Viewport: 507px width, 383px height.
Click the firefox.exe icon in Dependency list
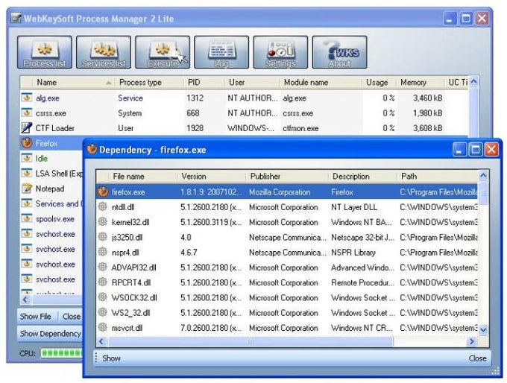click(103, 191)
